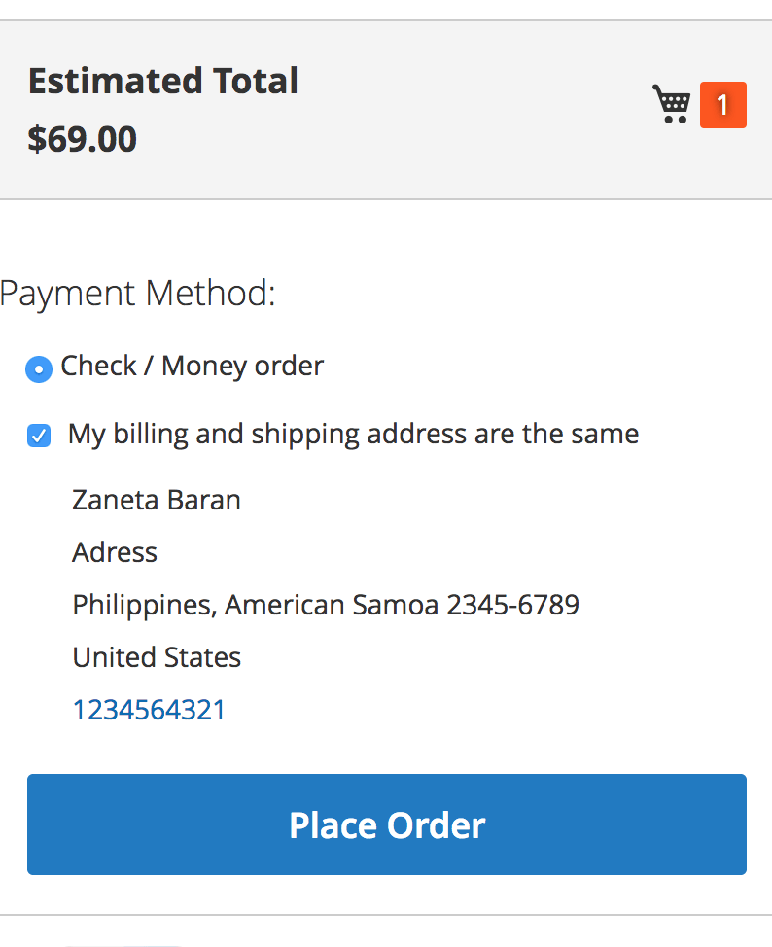This screenshot has height=947, width=772.
Task: Click the postal code 2345-6789
Action: [x=512, y=605]
